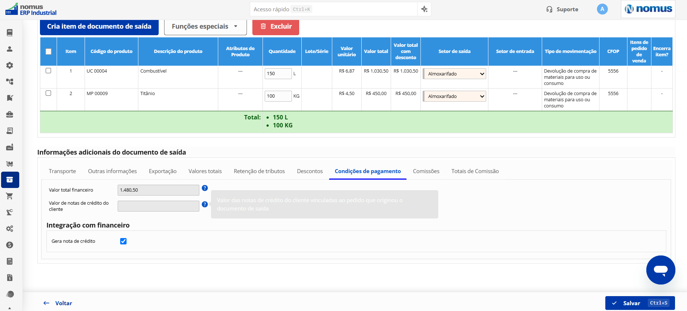Open the user avatar A menu
This screenshot has height=311, width=687.
pyautogui.click(x=602, y=9)
